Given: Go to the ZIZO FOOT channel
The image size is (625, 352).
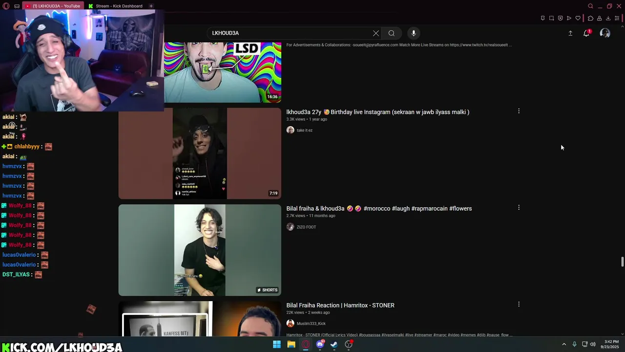Looking at the screenshot, I should pos(306,227).
